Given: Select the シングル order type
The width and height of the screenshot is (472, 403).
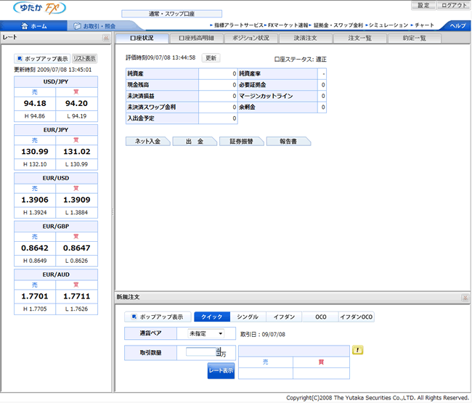Looking at the screenshot, I should [248, 317].
